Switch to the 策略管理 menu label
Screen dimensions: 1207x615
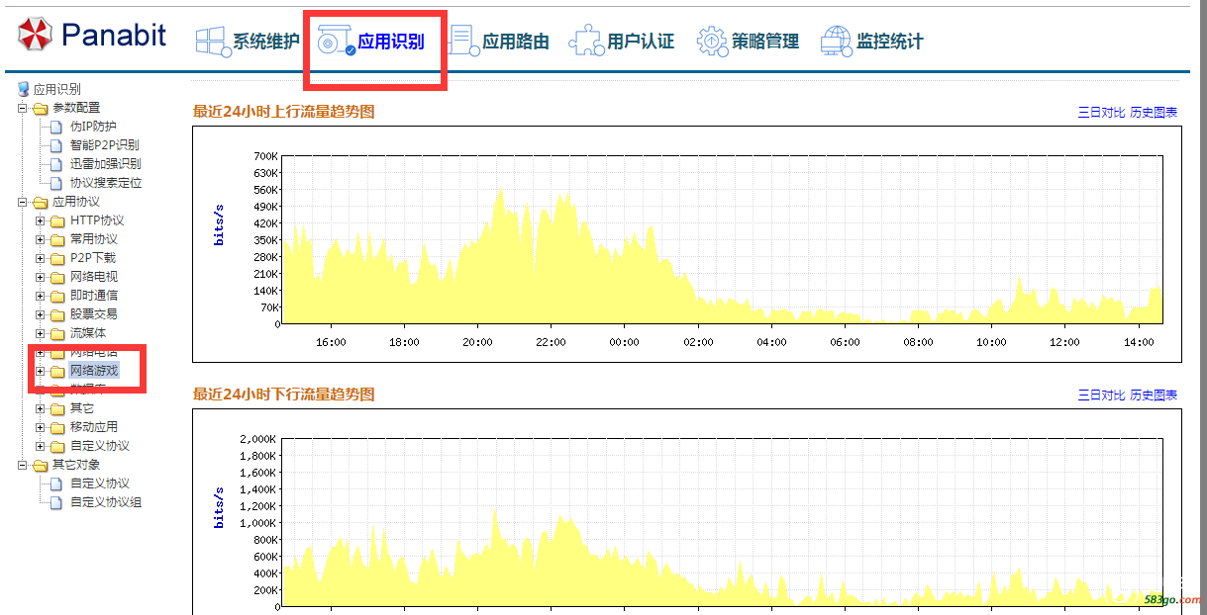coord(764,42)
